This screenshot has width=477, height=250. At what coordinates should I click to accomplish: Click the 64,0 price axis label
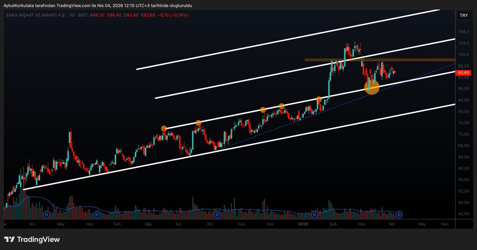[464, 157]
